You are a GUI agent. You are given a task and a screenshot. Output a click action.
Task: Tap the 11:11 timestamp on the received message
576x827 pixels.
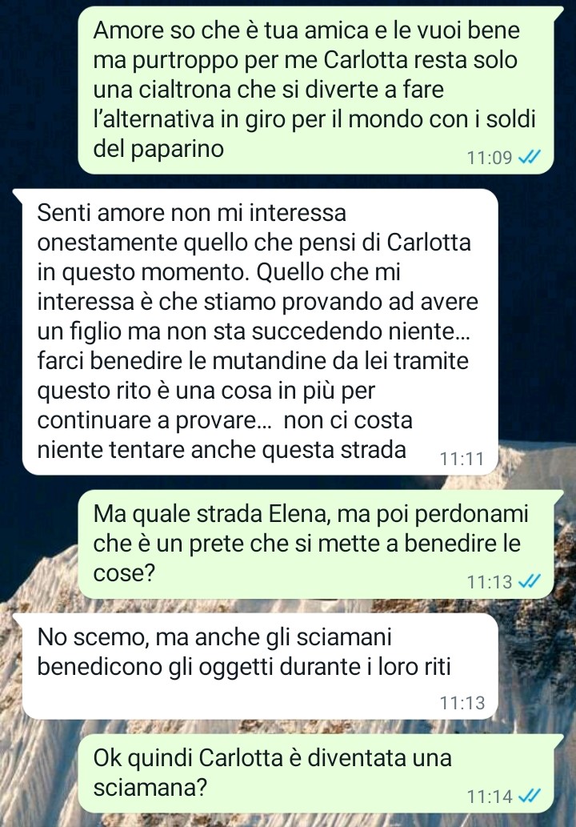coord(462,459)
